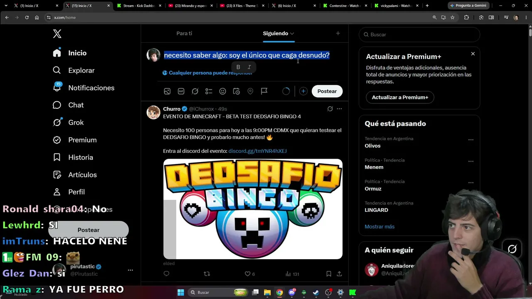Add a poll to the post
The height and width of the screenshot is (299, 532).
coord(209,91)
